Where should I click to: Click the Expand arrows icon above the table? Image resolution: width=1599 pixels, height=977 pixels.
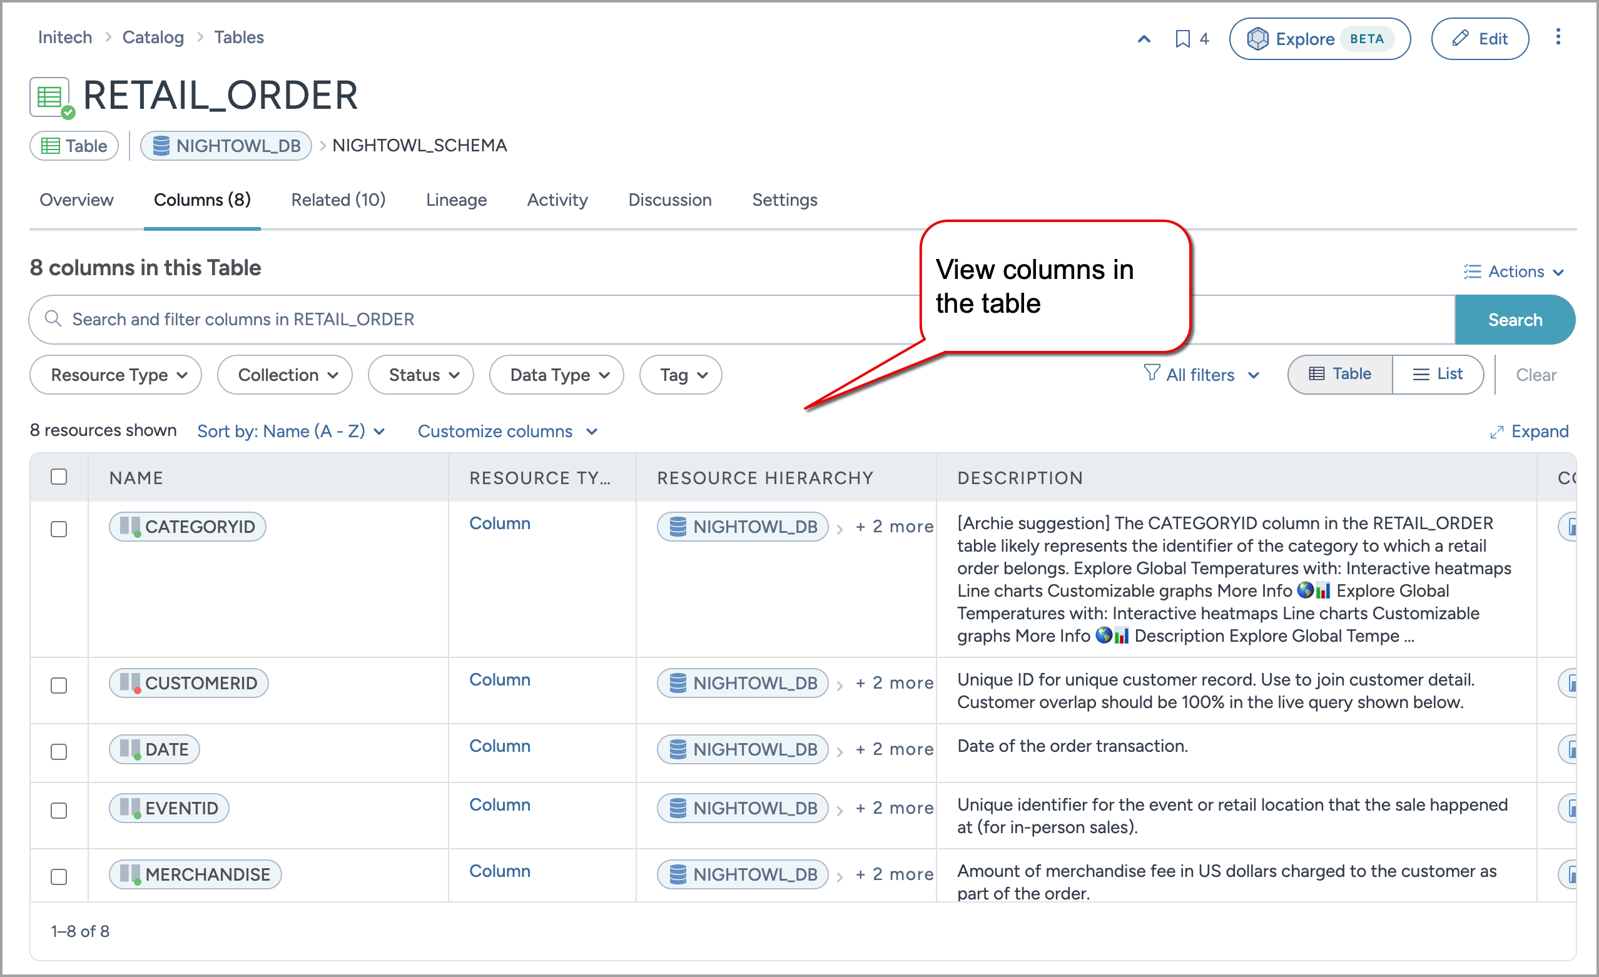click(1496, 432)
